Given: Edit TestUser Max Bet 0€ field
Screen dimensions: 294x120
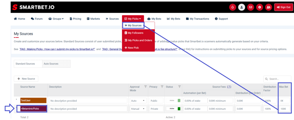Looking at the screenshot, I should (x=284, y=101).
